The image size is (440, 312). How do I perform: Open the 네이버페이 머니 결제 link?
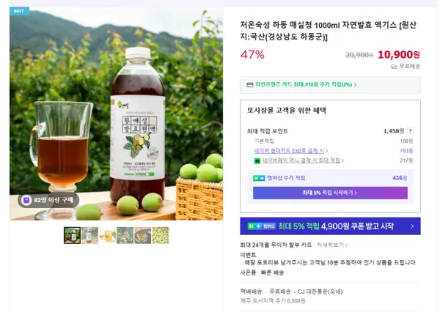pos(303,160)
